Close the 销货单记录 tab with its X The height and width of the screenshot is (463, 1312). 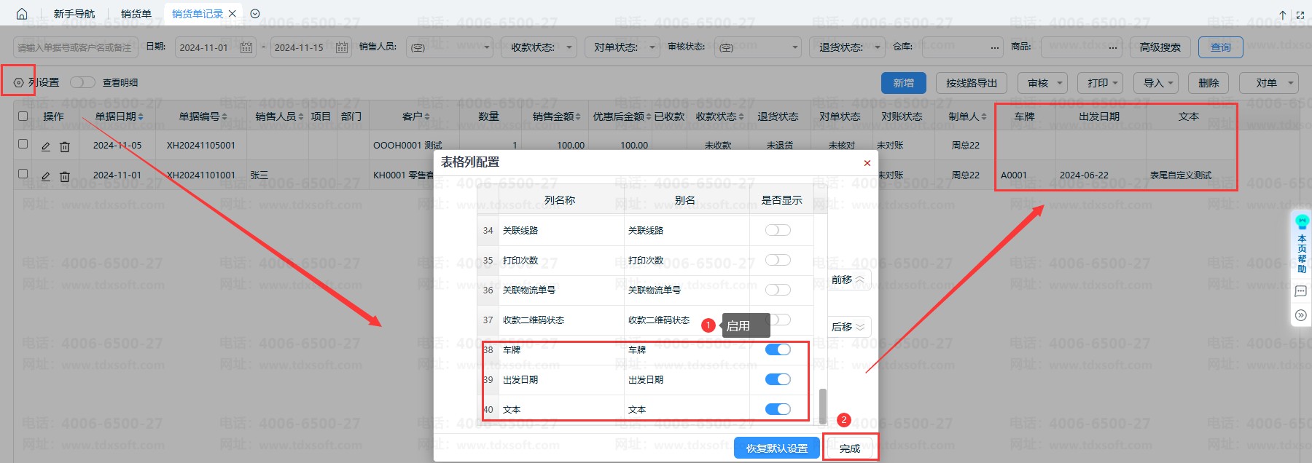point(233,14)
